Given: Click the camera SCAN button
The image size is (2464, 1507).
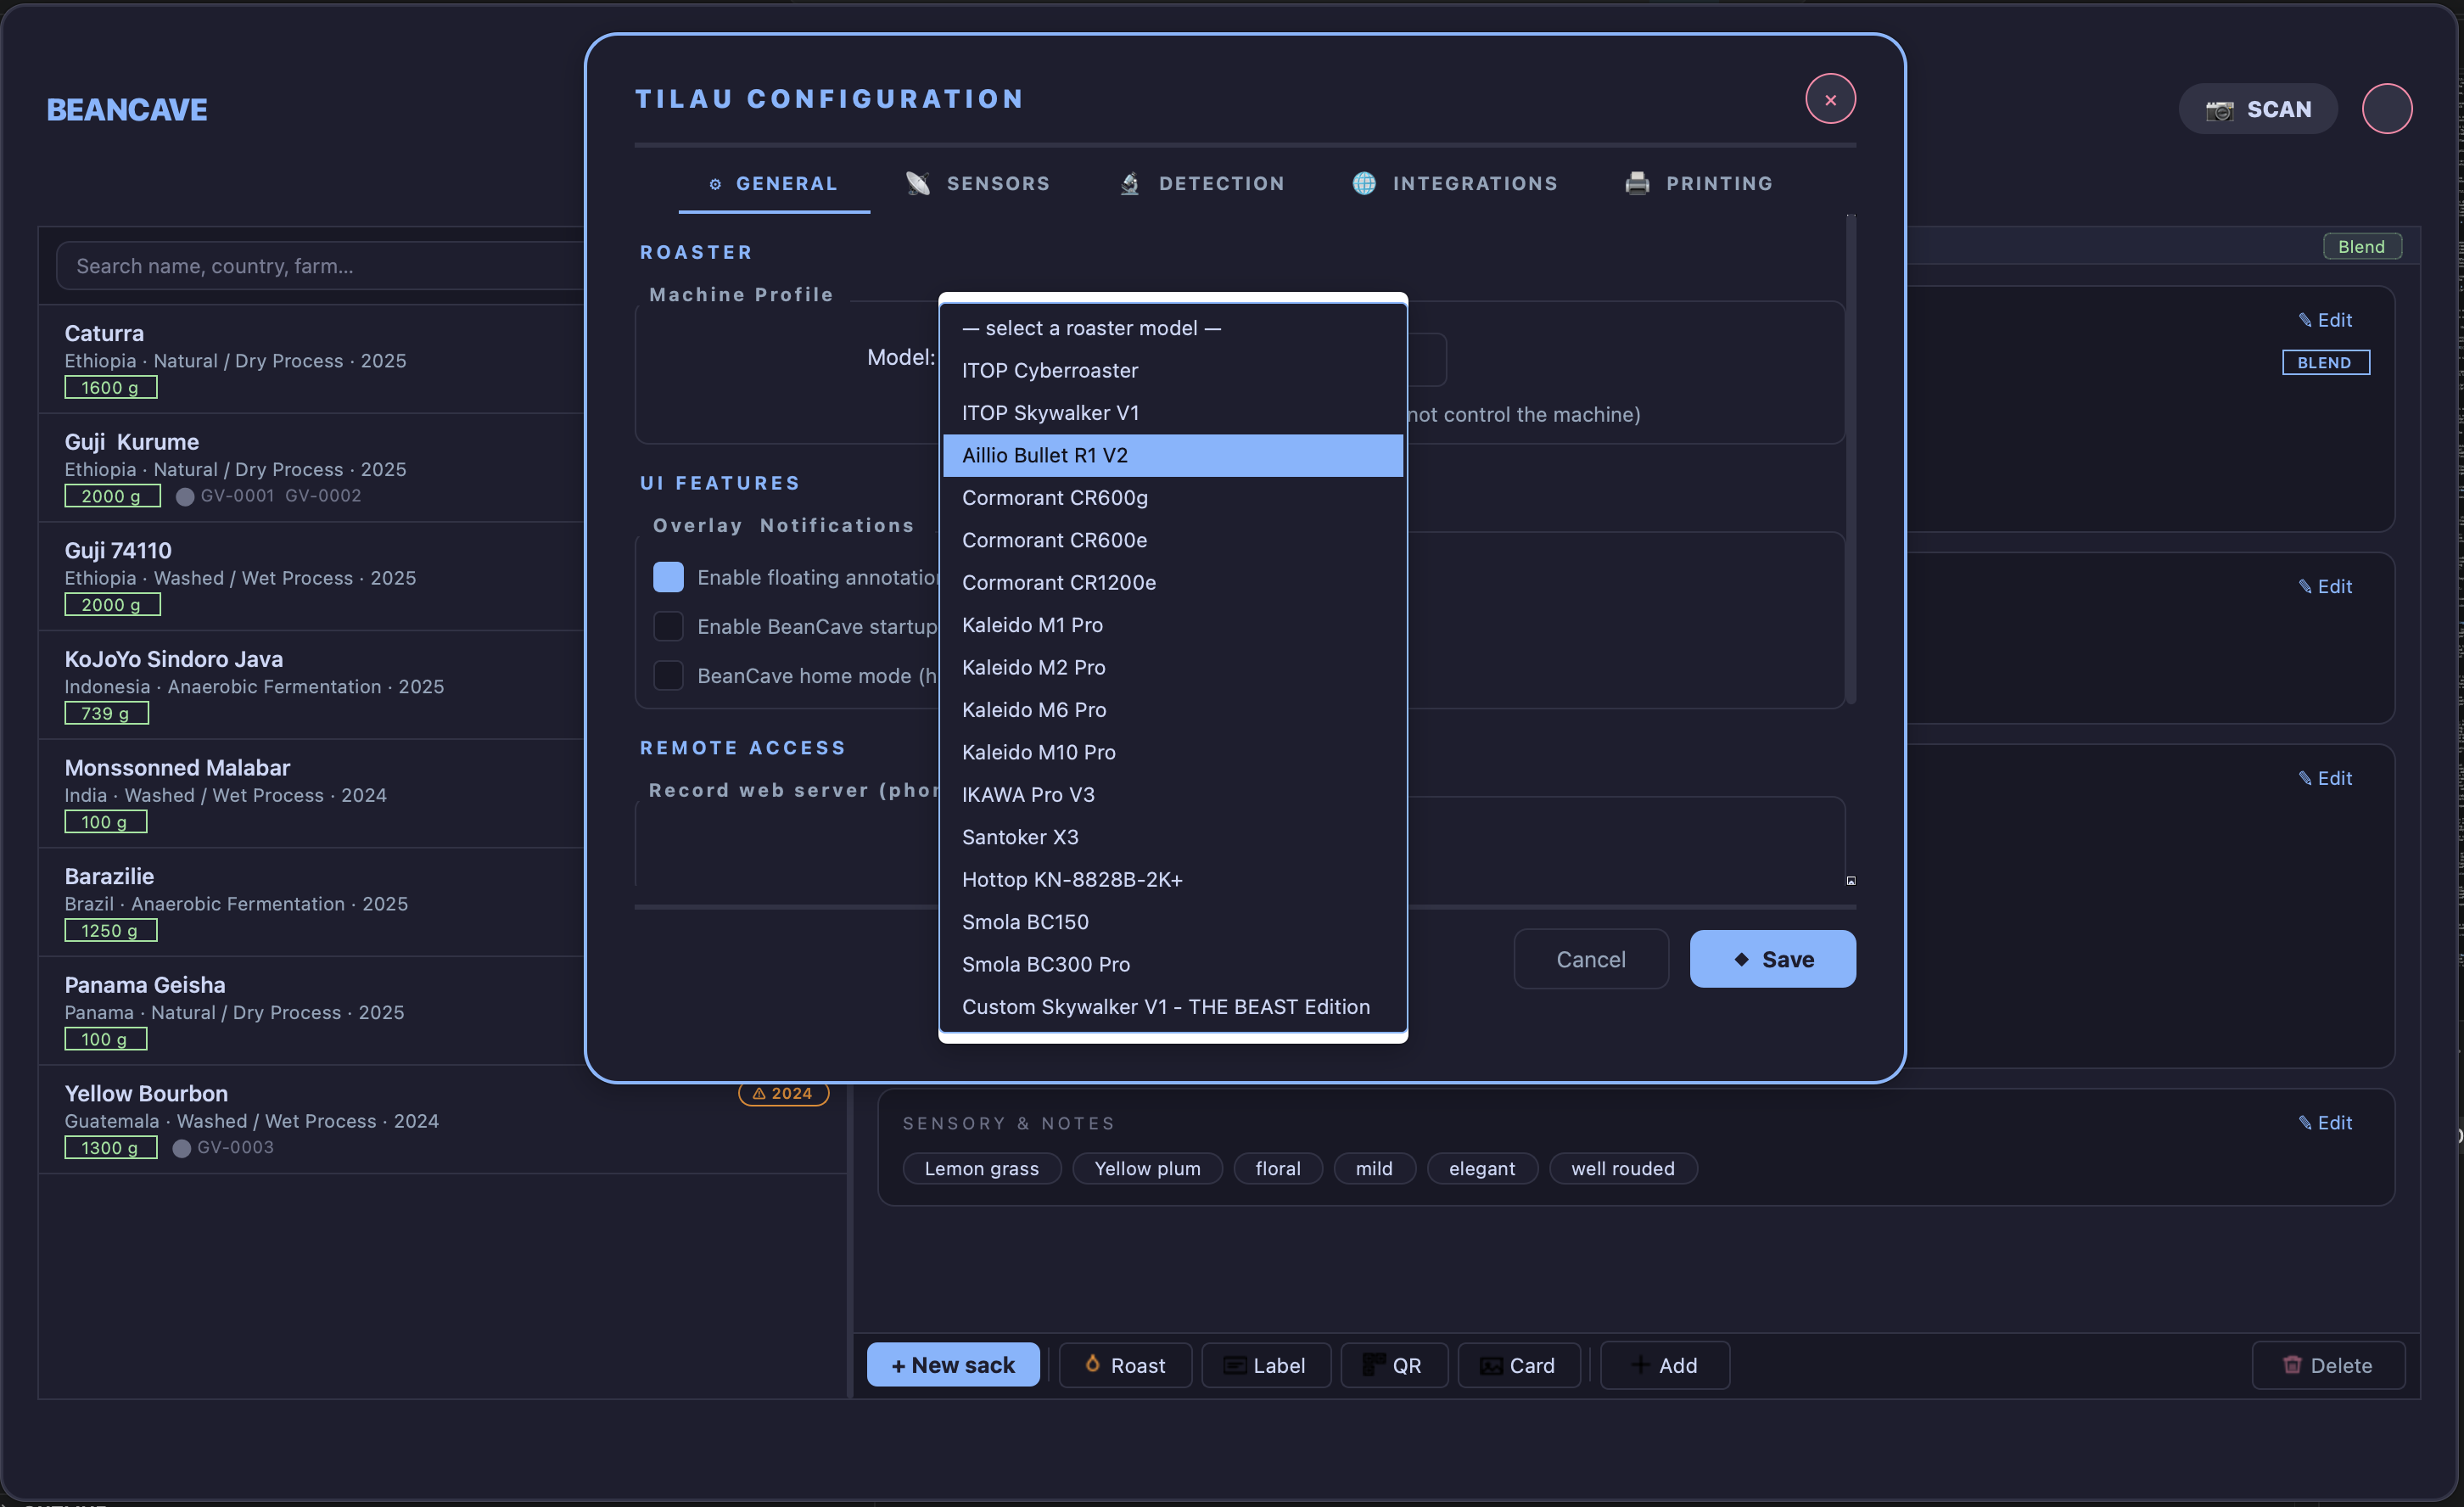Looking at the screenshot, I should (2257, 109).
